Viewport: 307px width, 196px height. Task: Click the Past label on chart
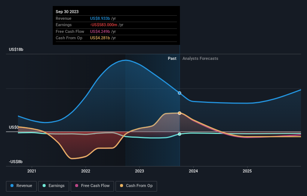click(x=172, y=59)
